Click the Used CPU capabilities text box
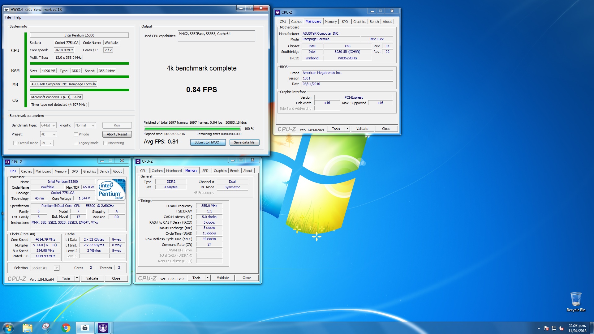The height and width of the screenshot is (334, 594). click(x=216, y=36)
